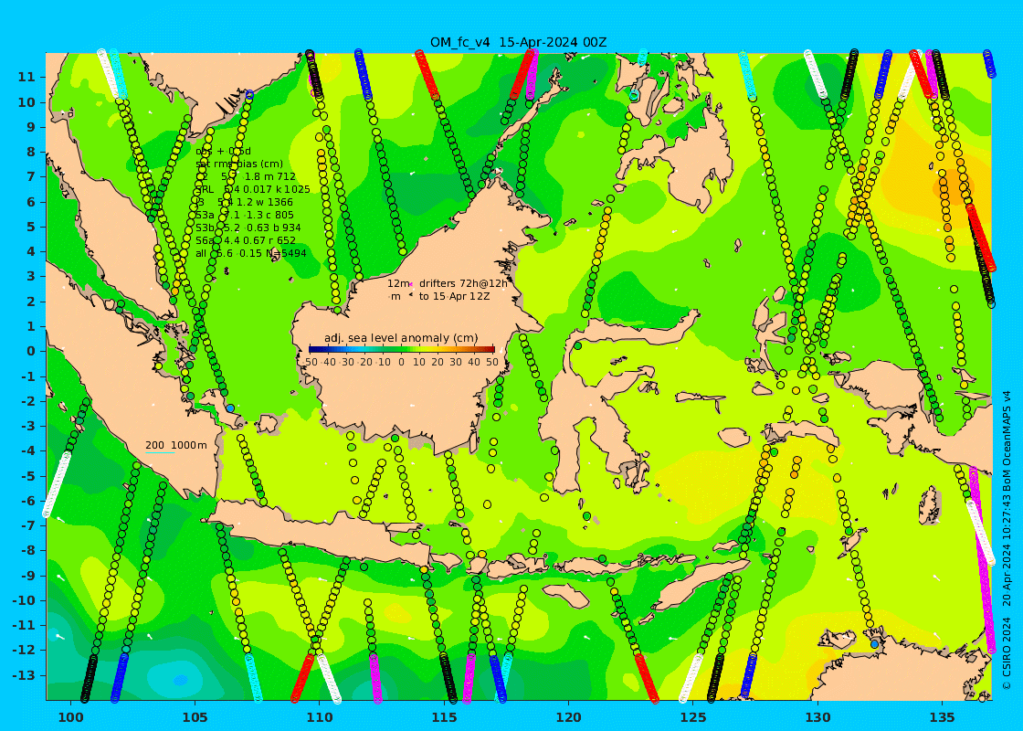Select the c2 satellite statistics row ending 712
Viewport: 1023px width, 731px height.
(x=246, y=177)
